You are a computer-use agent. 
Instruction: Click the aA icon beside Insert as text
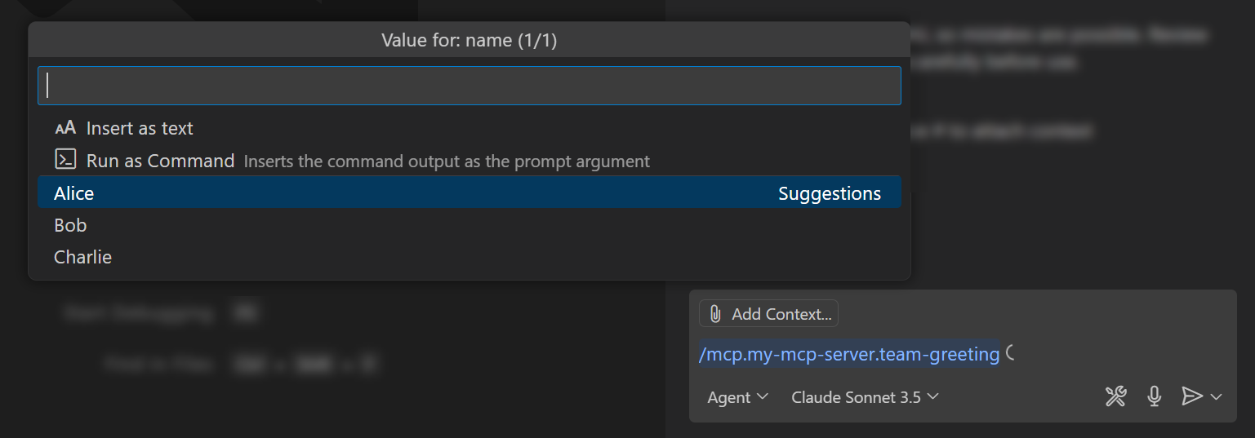pyautogui.click(x=65, y=128)
